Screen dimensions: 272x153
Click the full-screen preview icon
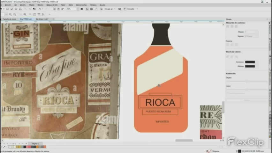[82, 9]
